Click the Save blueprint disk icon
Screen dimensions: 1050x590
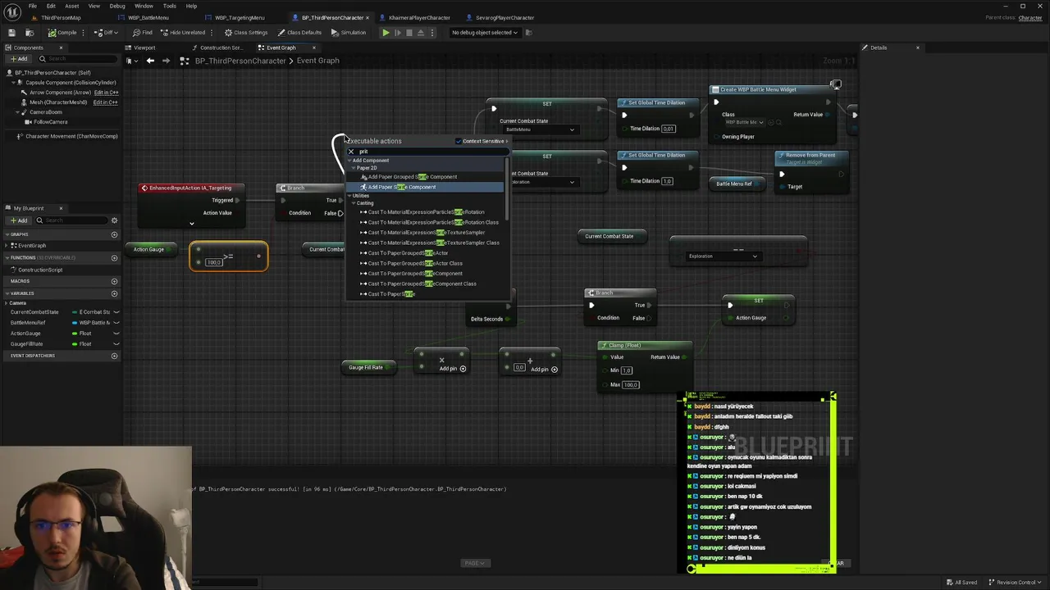[x=11, y=33]
